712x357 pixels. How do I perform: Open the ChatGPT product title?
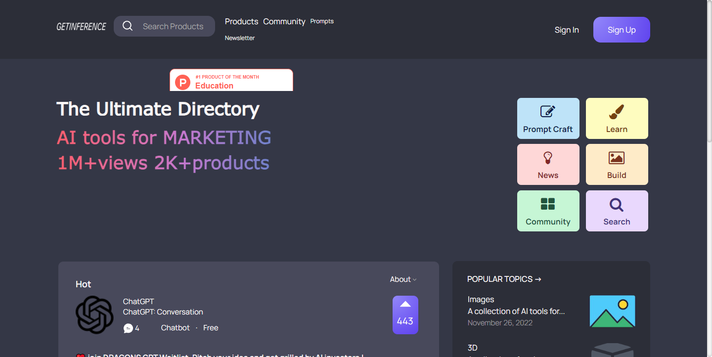tap(138, 302)
